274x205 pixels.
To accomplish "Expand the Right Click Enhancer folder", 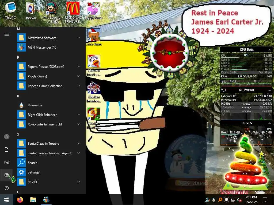I will (79, 115).
